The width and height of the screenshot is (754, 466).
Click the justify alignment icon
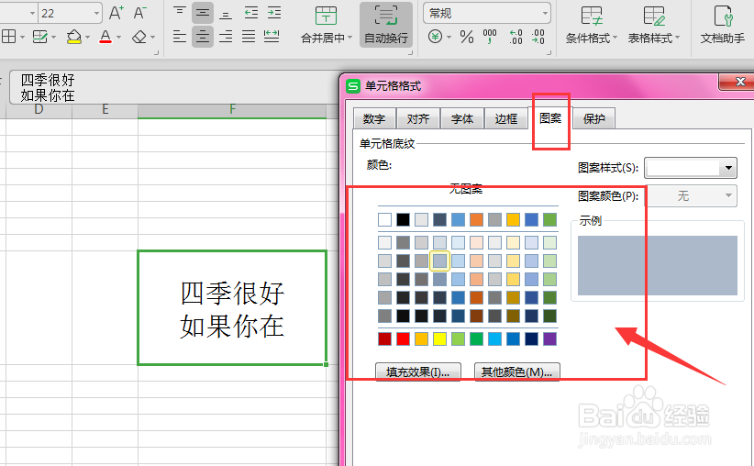(x=249, y=37)
